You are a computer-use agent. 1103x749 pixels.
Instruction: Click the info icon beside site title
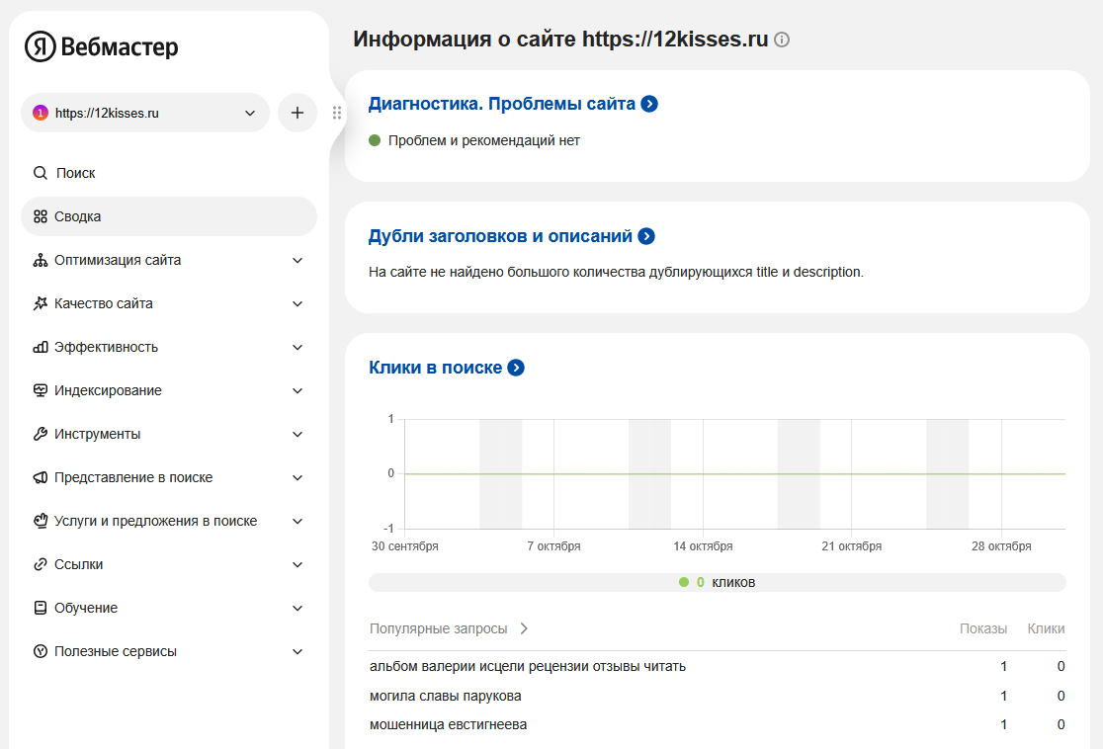pyautogui.click(x=782, y=40)
